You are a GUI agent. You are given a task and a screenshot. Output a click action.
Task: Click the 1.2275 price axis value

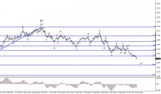coord(158,31)
